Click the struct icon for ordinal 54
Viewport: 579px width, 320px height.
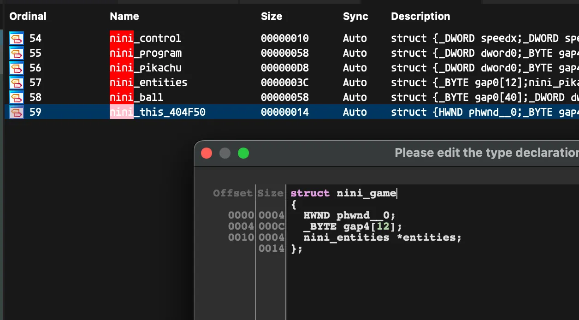[x=17, y=38]
